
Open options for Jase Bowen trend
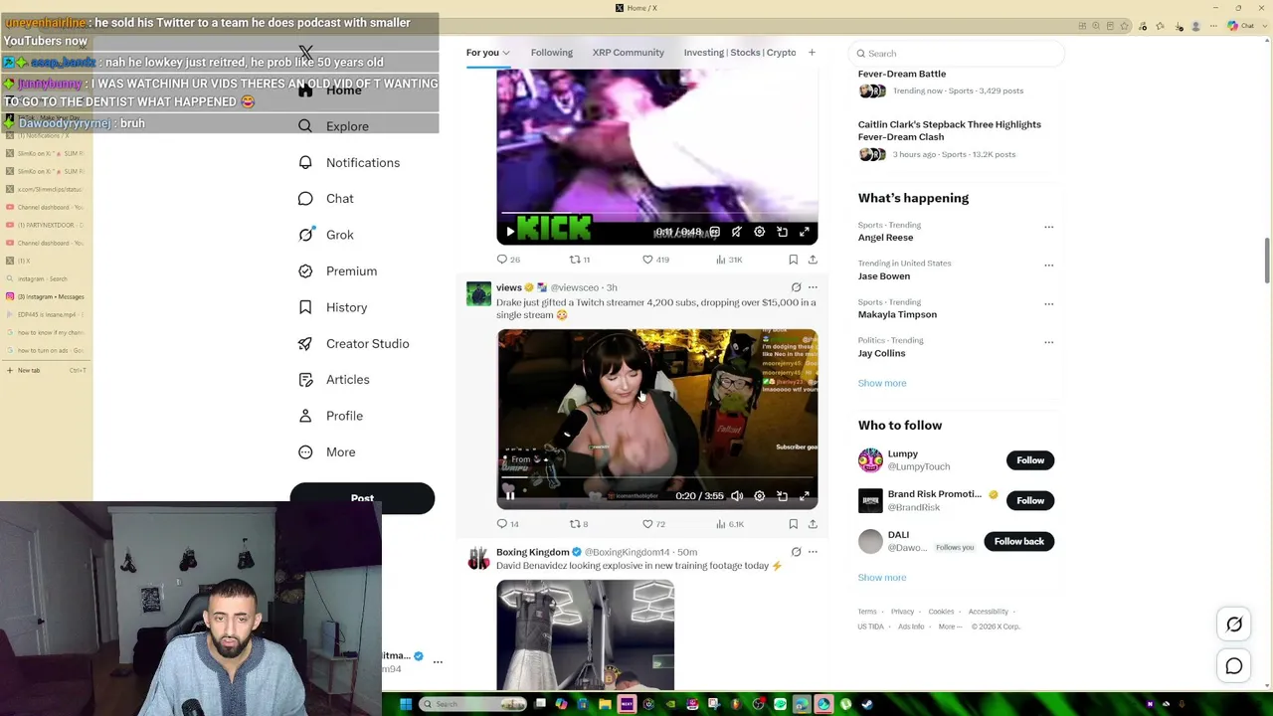(x=1048, y=266)
